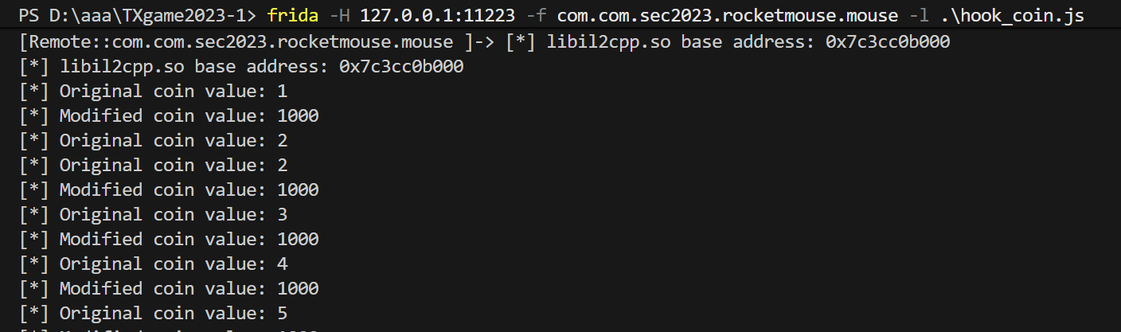This screenshot has height=332, width=1121.
Task: Click 0x7c3cc0b000 on the Remote prompt line
Action: (888, 42)
